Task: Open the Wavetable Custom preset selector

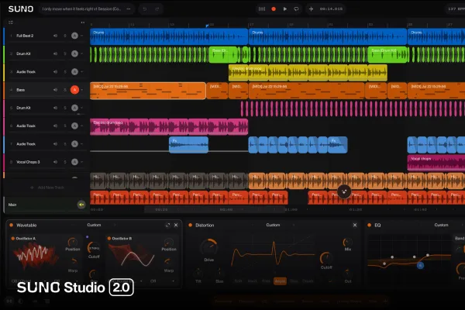Action: 94,225
